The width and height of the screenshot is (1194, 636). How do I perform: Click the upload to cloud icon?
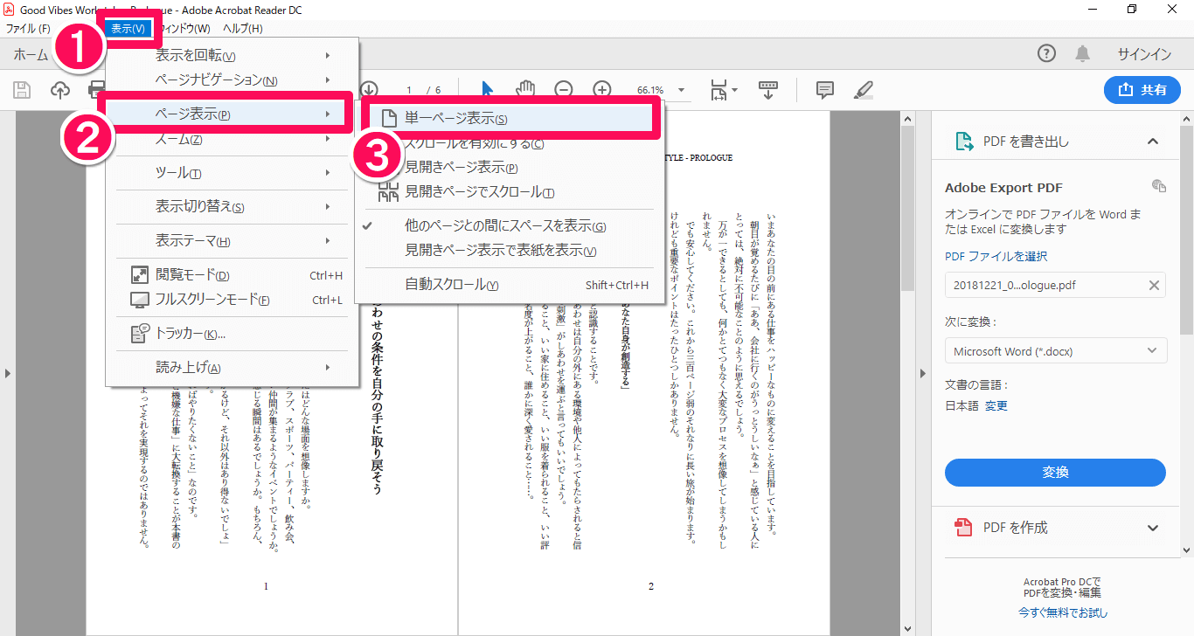[59, 90]
